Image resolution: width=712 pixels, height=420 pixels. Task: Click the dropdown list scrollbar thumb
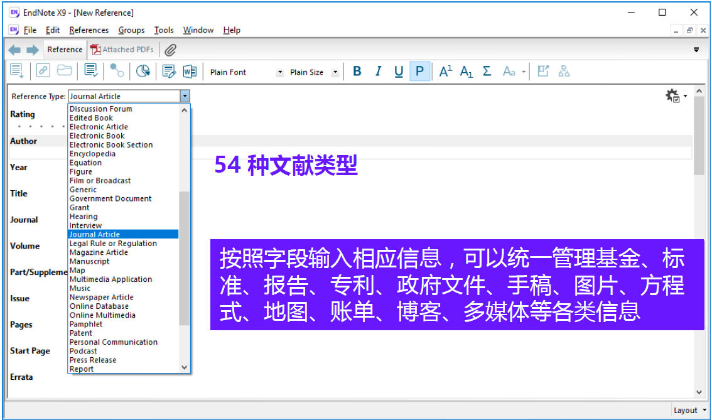[x=184, y=259]
